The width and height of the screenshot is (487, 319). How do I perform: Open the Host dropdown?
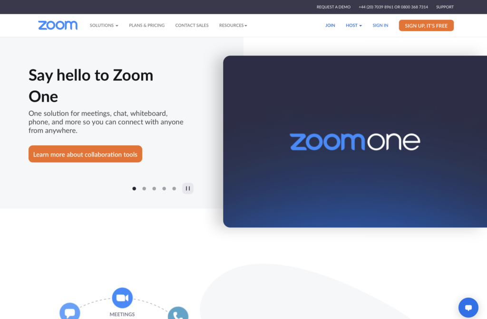[354, 26]
